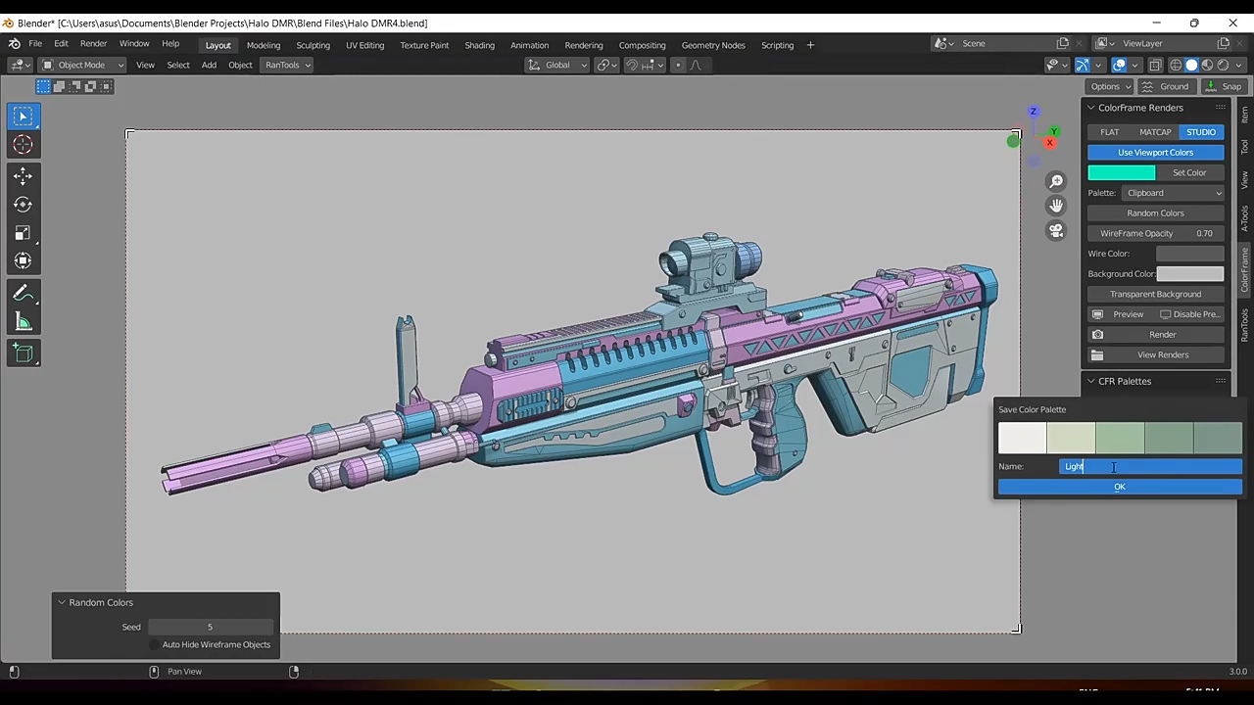Screen dimensions: 1254x705
Task: Click the cyan viewport color swatch
Action: (1121, 172)
